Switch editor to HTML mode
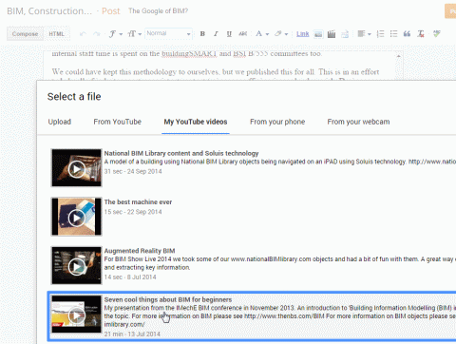The width and height of the screenshot is (456, 344). coord(56,34)
